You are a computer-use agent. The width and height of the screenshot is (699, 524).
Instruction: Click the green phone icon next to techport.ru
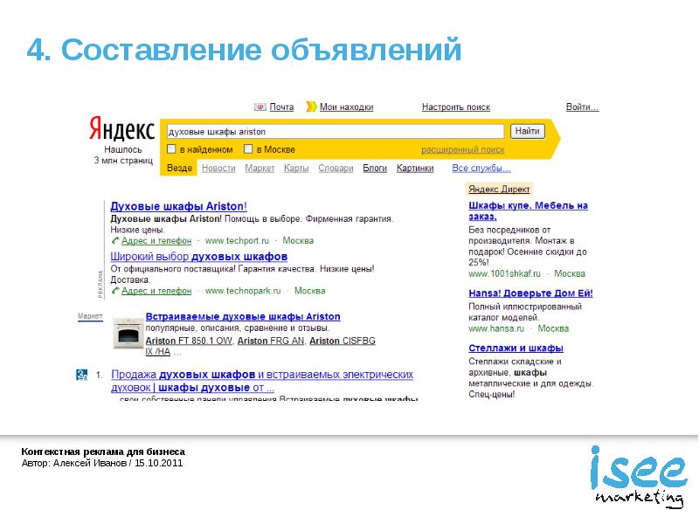tap(115, 241)
